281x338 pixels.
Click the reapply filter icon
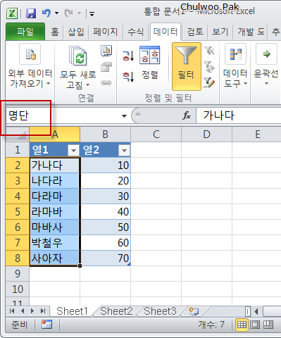(209, 66)
